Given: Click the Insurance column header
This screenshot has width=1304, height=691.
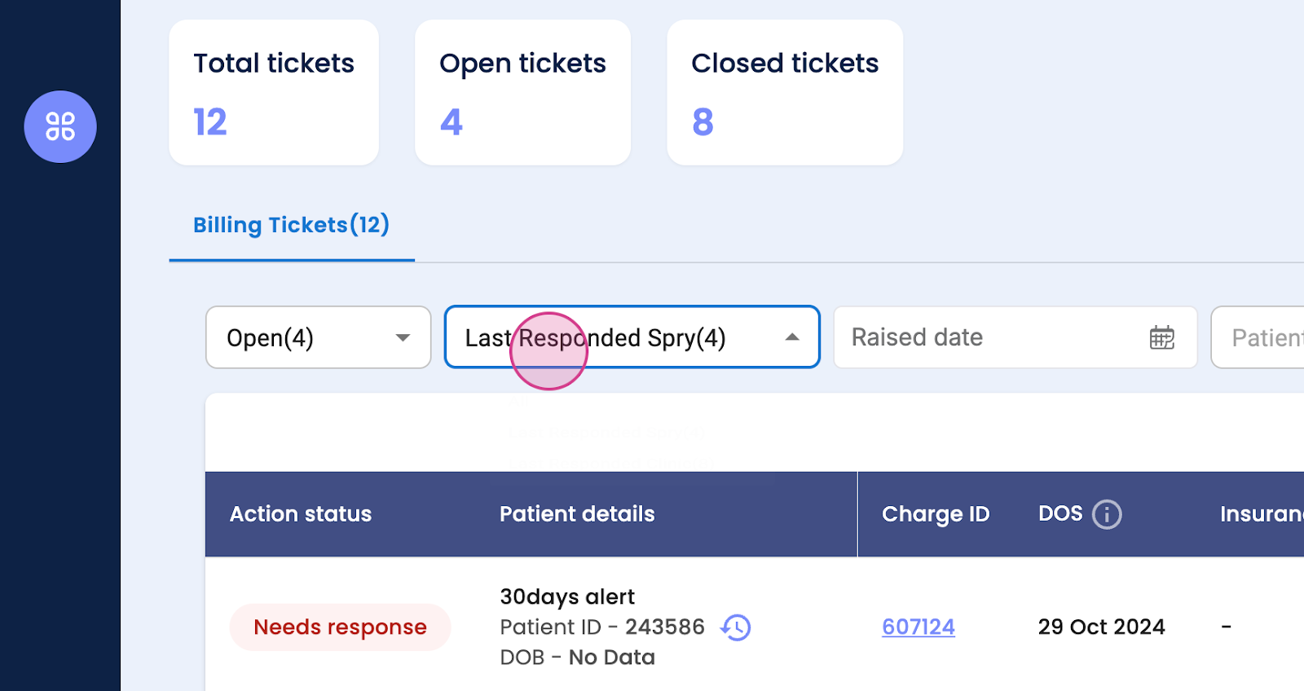Looking at the screenshot, I should (1261, 514).
